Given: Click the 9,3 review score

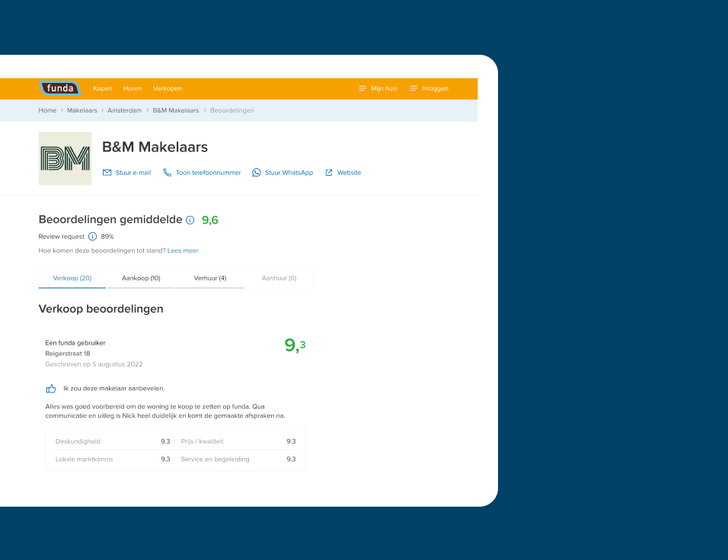Looking at the screenshot, I should click(x=295, y=345).
